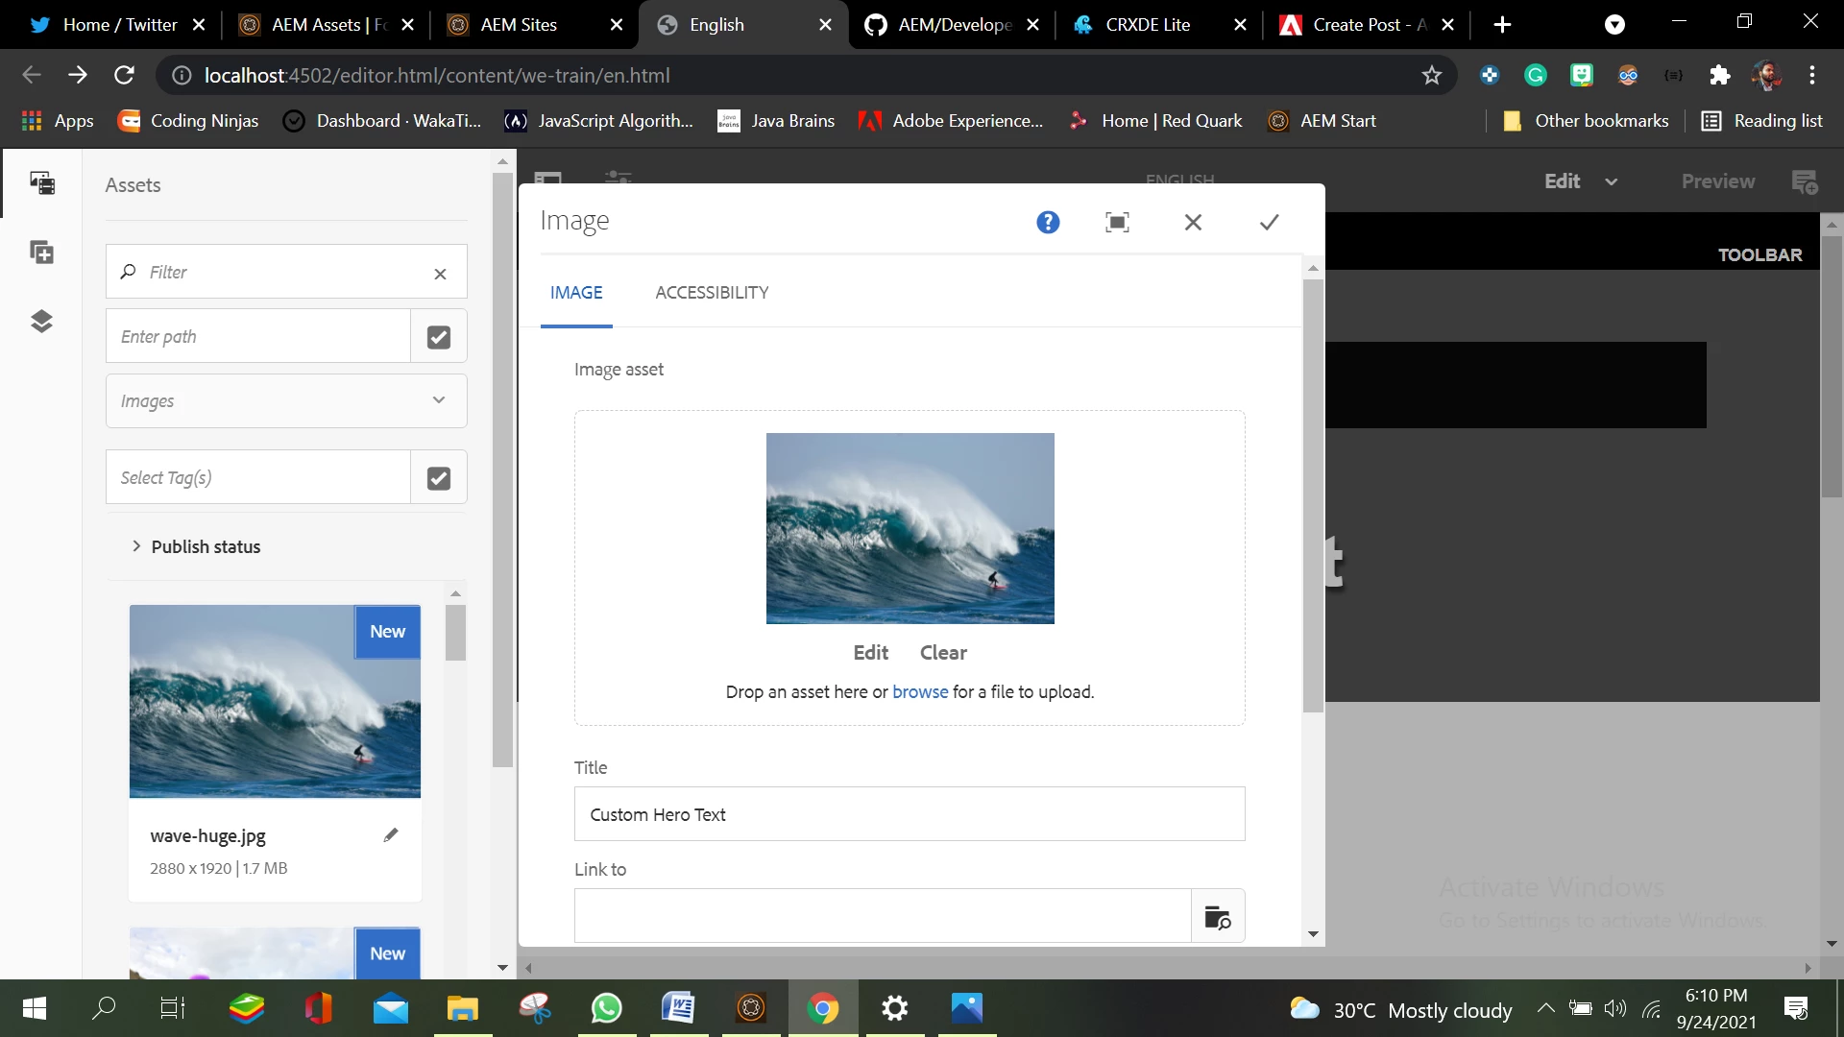Cancel the Image dialog with X icon

tap(1193, 223)
